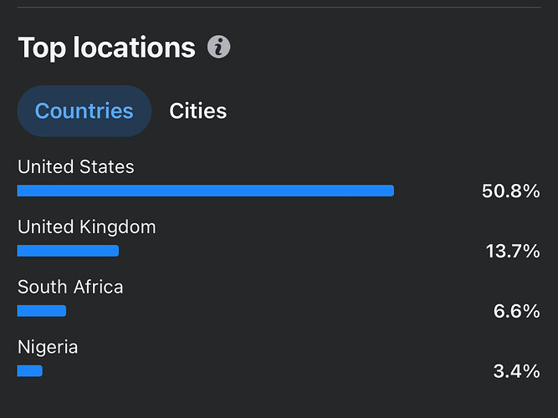This screenshot has width=558, height=418.
Task: Click the 13.7% percentage value
Action: click(x=512, y=251)
